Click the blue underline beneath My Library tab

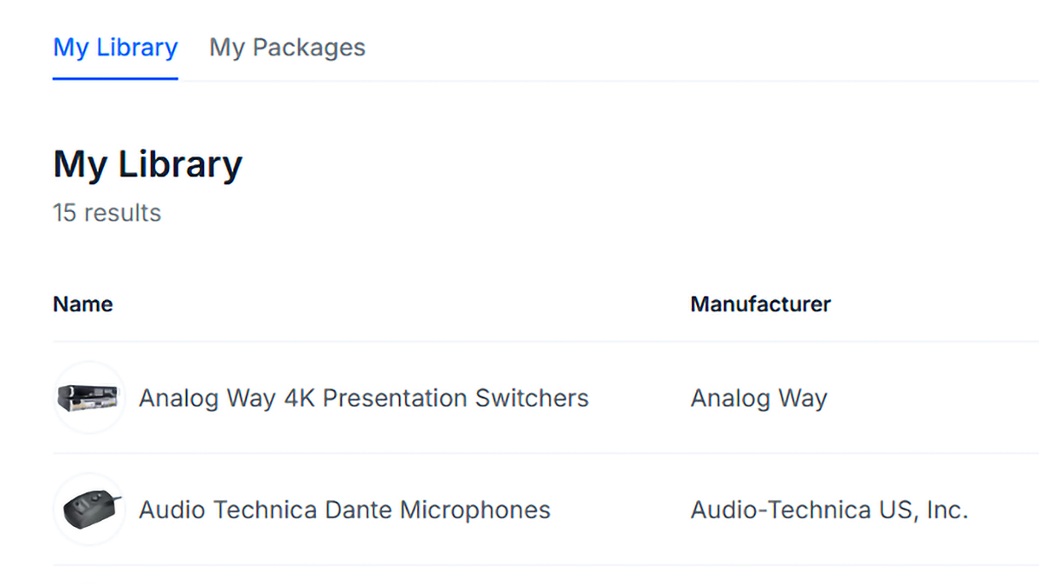115,79
